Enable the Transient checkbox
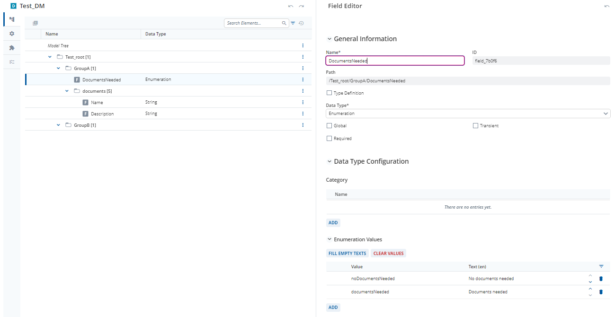 (476, 126)
